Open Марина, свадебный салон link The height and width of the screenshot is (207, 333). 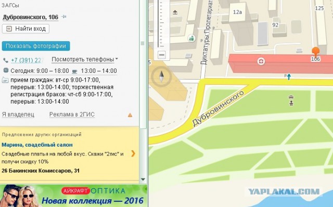(x=37, y=145)
